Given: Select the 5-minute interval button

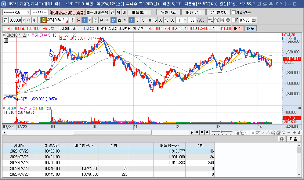Looking at the screenshot, I should pos(143,20).
